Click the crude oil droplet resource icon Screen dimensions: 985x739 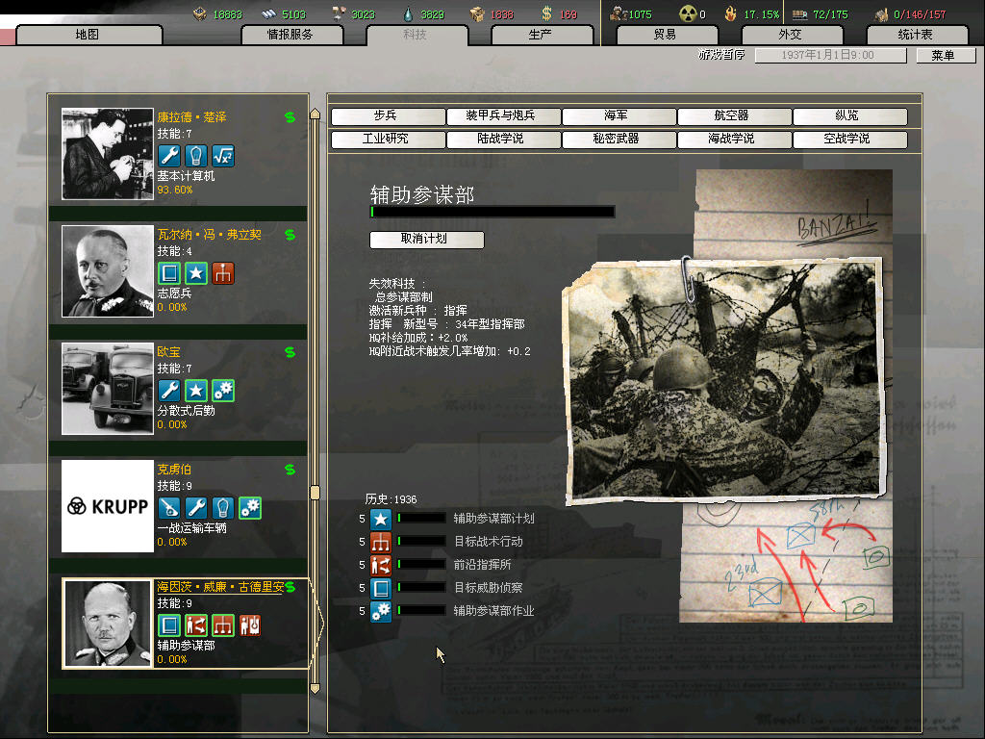pos(407,13)
